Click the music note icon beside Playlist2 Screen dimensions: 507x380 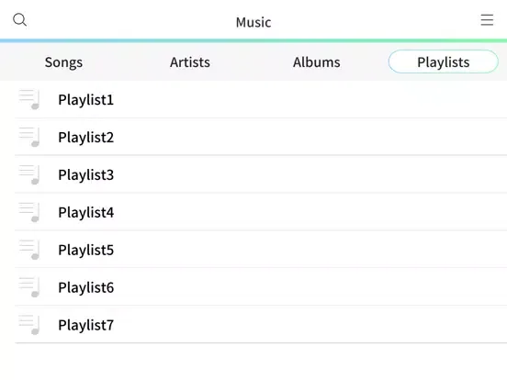tap(29, 137)
